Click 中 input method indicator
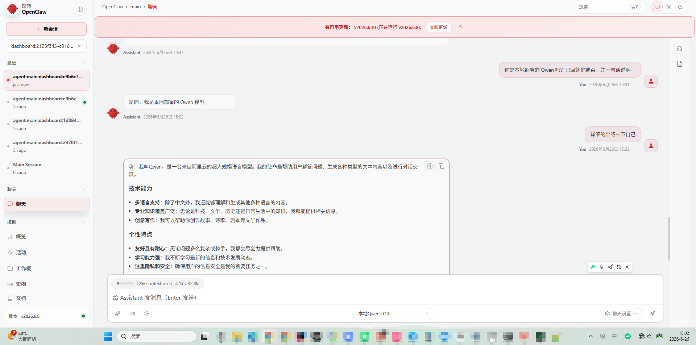 [614, 336]
